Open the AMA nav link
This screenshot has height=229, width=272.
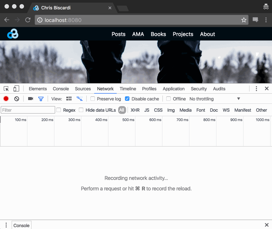pyautogui.click(x=138, y=34)
